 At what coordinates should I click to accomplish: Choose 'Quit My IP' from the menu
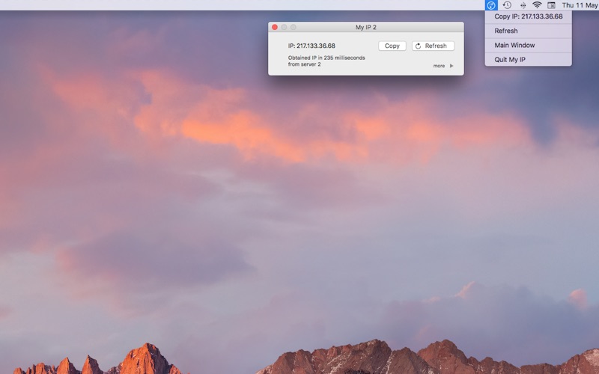point(510,59)
